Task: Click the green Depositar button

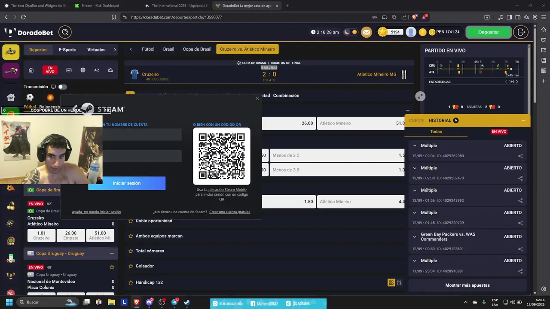Action: pos(489,32)
